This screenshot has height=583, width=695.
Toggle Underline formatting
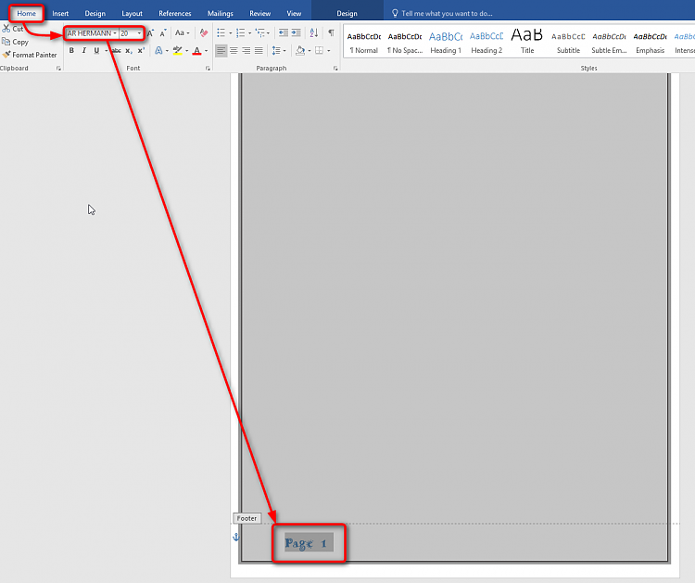click(96, 51)
